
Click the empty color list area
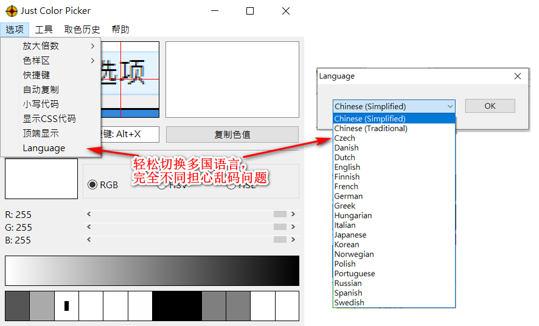(232, 80)
